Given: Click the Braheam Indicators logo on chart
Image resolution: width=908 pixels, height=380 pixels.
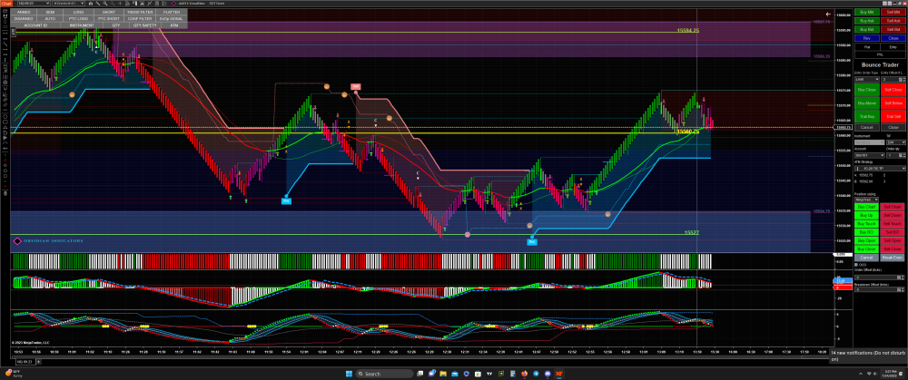Looking at the screenshot, I should [49, 241].
